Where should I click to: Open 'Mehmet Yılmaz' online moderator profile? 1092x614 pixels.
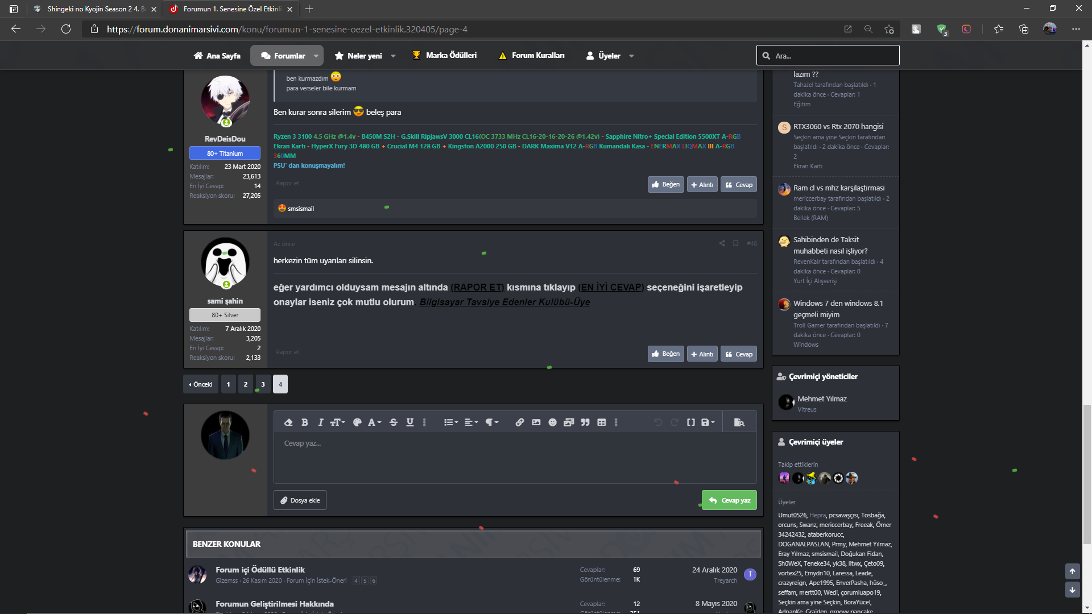822,399
